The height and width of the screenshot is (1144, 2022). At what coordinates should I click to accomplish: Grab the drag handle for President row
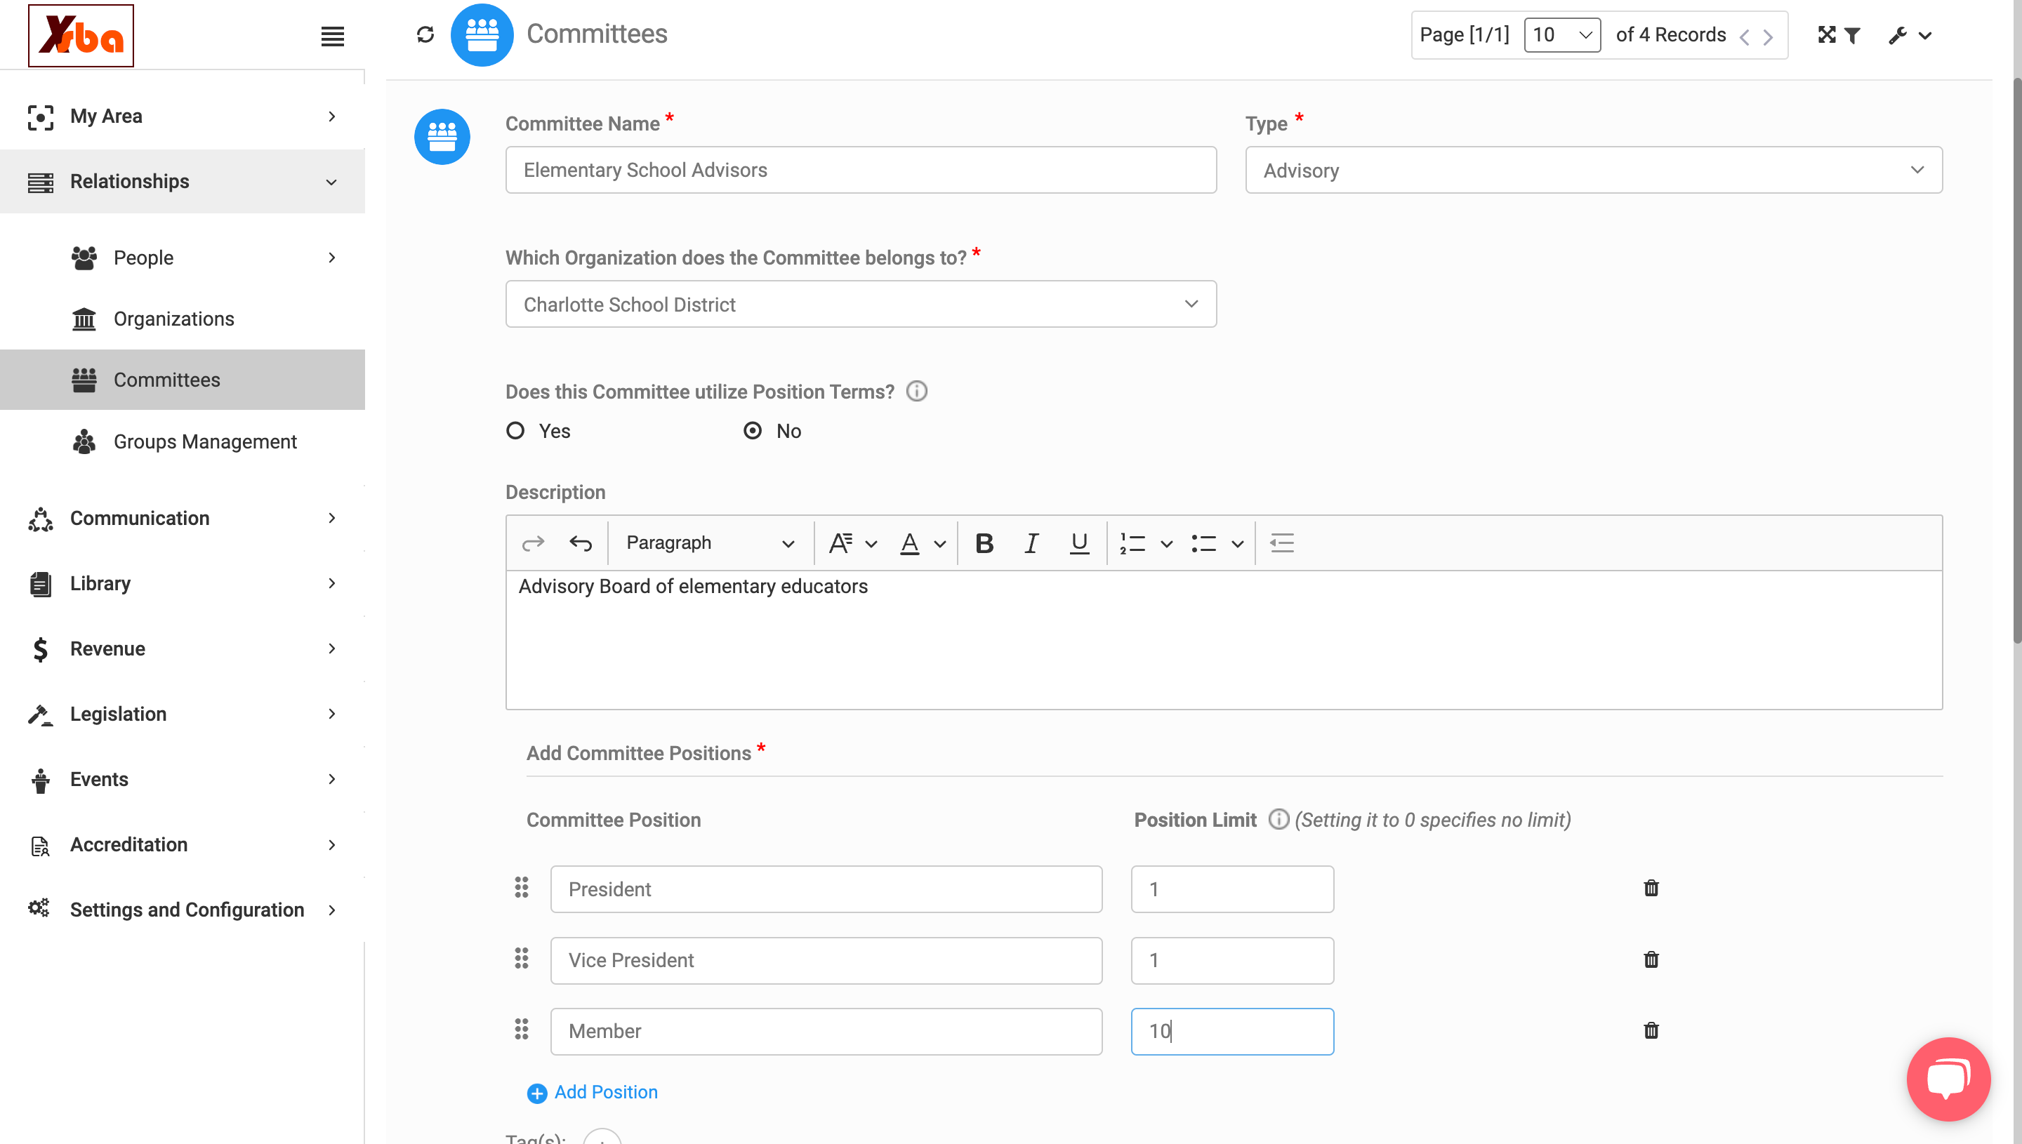tap(521, 888)
